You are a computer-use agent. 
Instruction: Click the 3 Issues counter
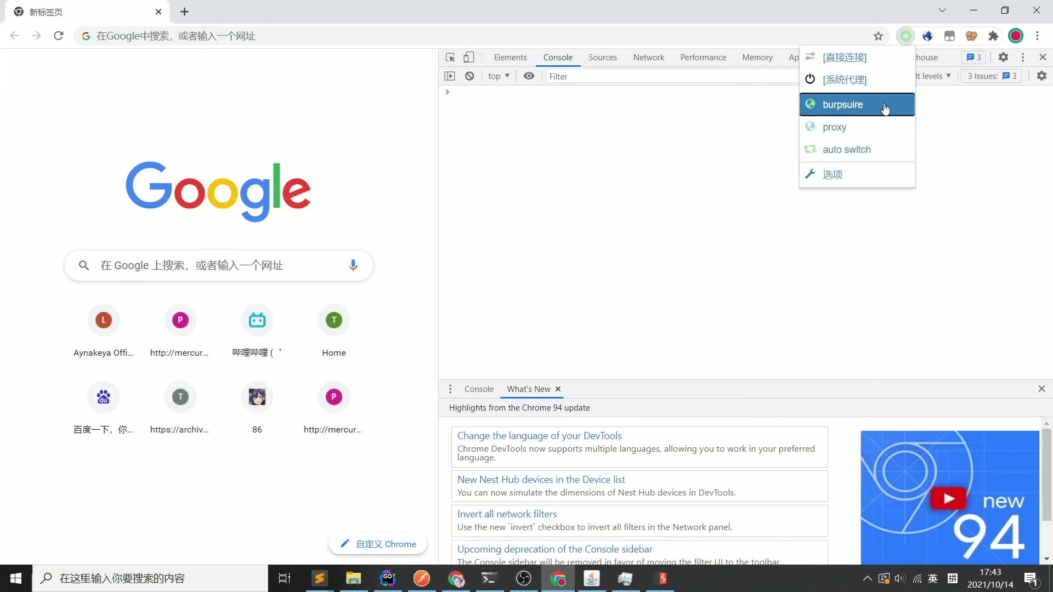point(992,76)
